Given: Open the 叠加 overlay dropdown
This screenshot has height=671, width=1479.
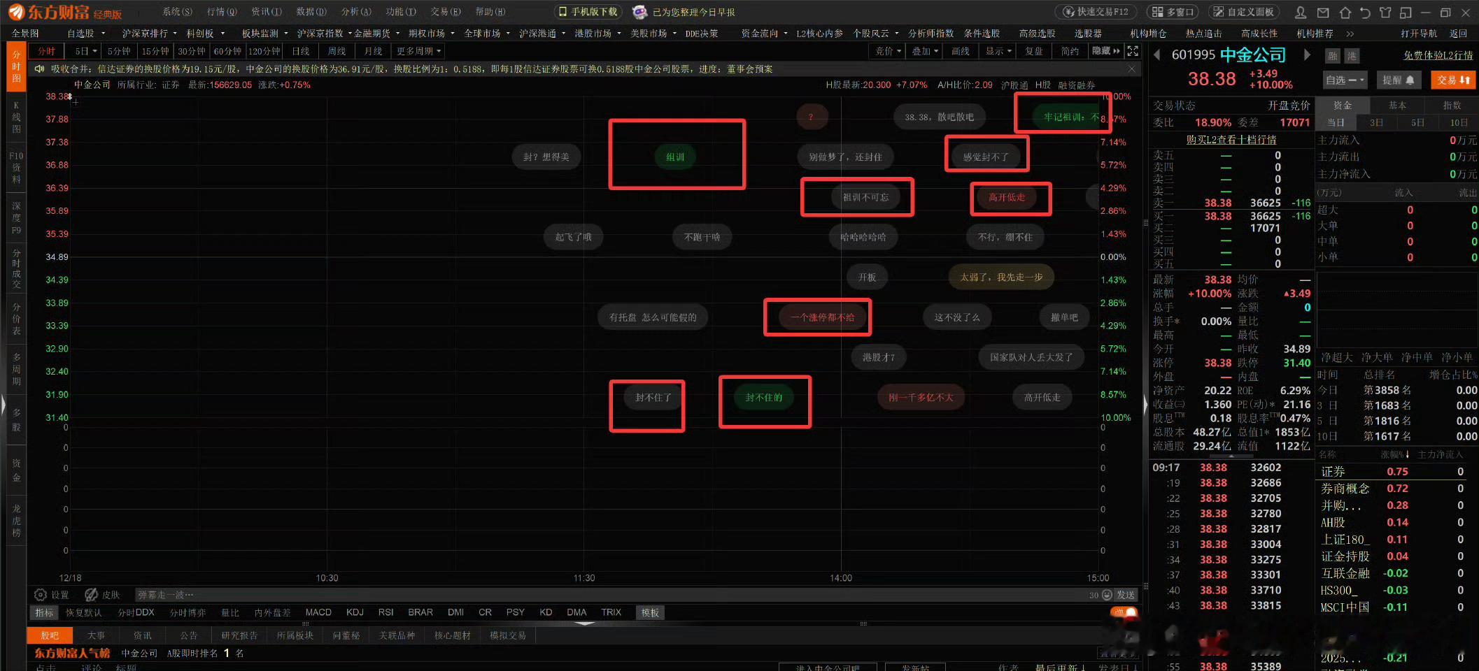Looking at the screenshot, I should [x=924, y=51].
